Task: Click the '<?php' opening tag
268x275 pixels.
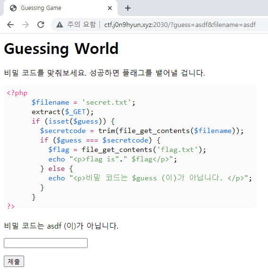Action: coord(17,93)
